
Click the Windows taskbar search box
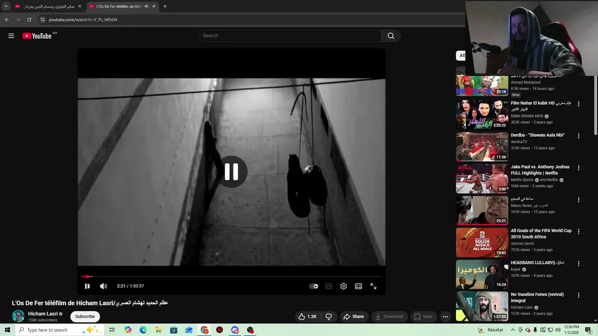[60, 330]
